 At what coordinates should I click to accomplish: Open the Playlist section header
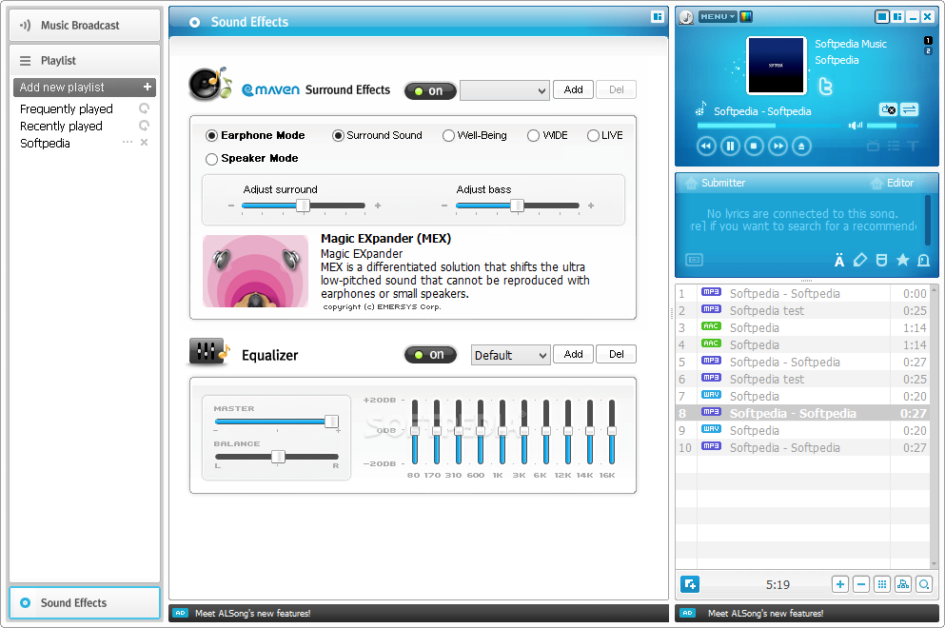pyautogui.click(x=85, y=60)
